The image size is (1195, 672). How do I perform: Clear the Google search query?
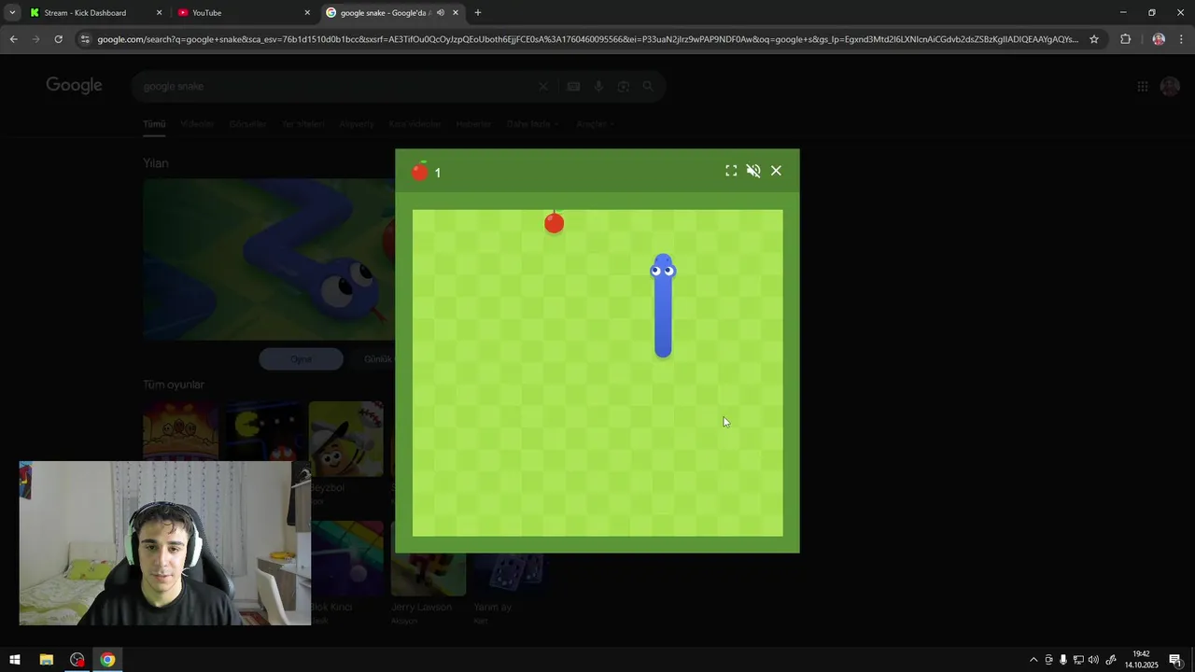[543, 86]
